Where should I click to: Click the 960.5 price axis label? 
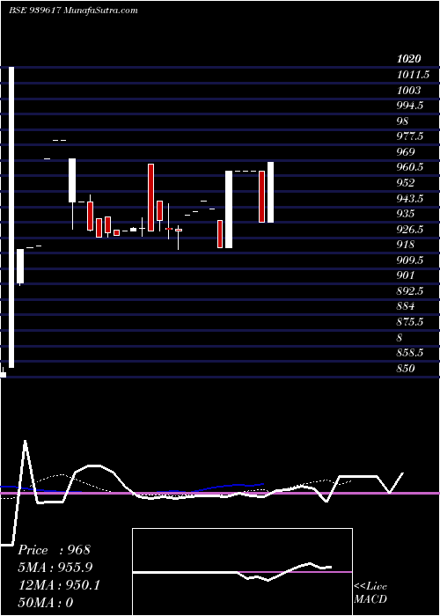[x=410, y=167]
